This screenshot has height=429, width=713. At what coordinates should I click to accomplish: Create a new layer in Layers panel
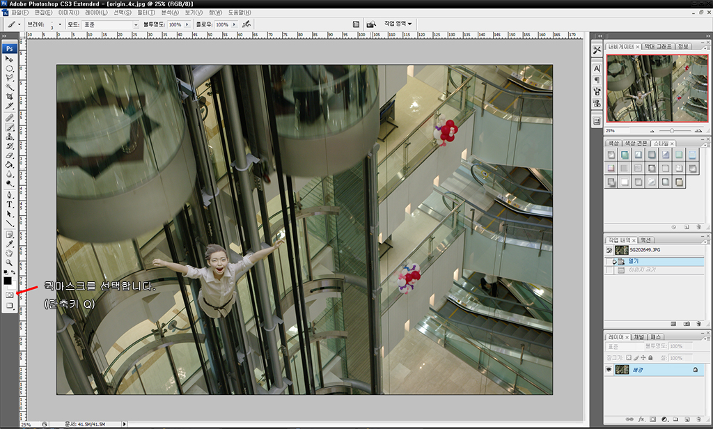687,419
